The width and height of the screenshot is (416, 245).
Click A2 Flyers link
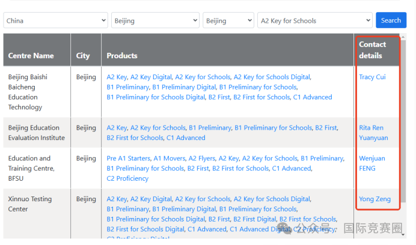click(x=201, y=159)
